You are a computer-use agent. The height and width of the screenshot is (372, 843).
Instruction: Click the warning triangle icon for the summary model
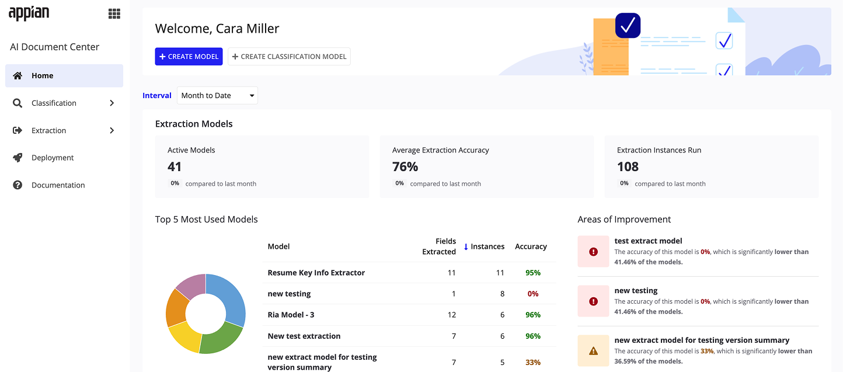[x=594, y=351]
